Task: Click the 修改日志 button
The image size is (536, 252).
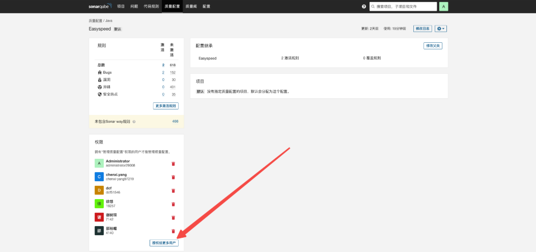Action: (x=422, y=29)
